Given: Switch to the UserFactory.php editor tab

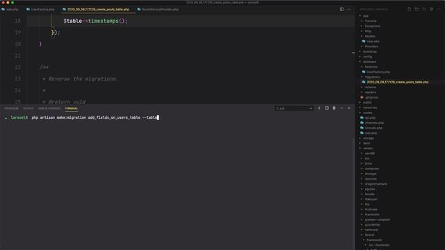Looking at the screenshot, I should coord(40,9).
